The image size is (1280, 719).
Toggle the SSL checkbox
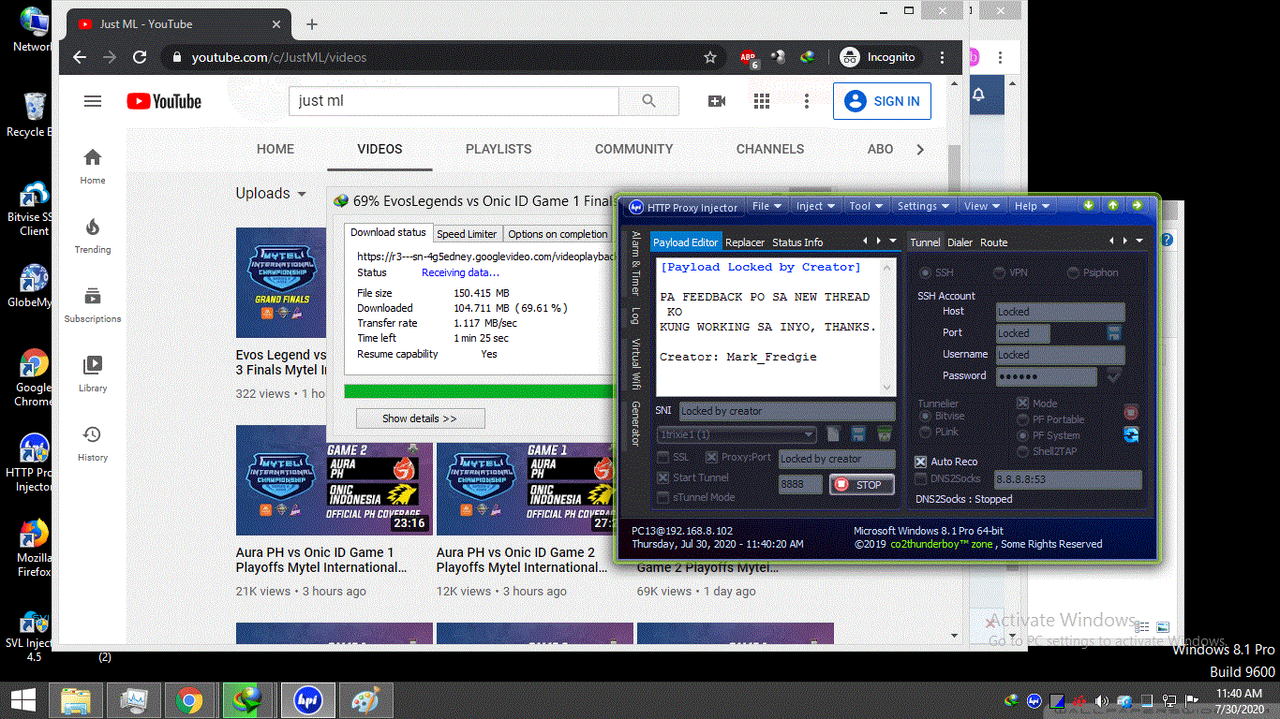[663, 458]
